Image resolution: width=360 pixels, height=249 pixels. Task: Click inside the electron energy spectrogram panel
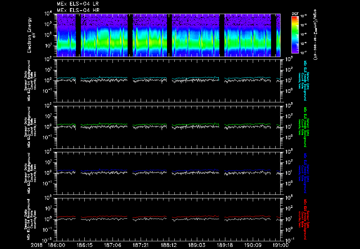click(168, 35)
